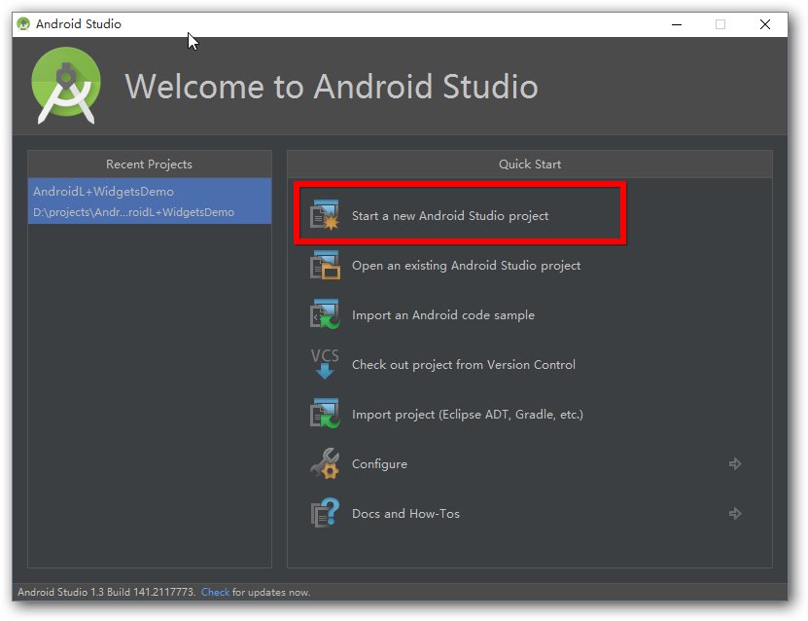Open the Docs and How-Tos label
808x621 pixels.
[405, 514]
